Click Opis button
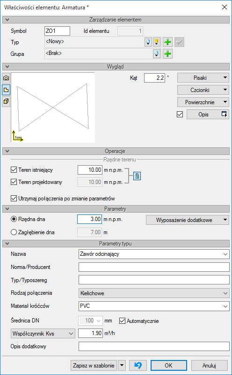The width and height of the screenshot is (232, 375). 207,115
